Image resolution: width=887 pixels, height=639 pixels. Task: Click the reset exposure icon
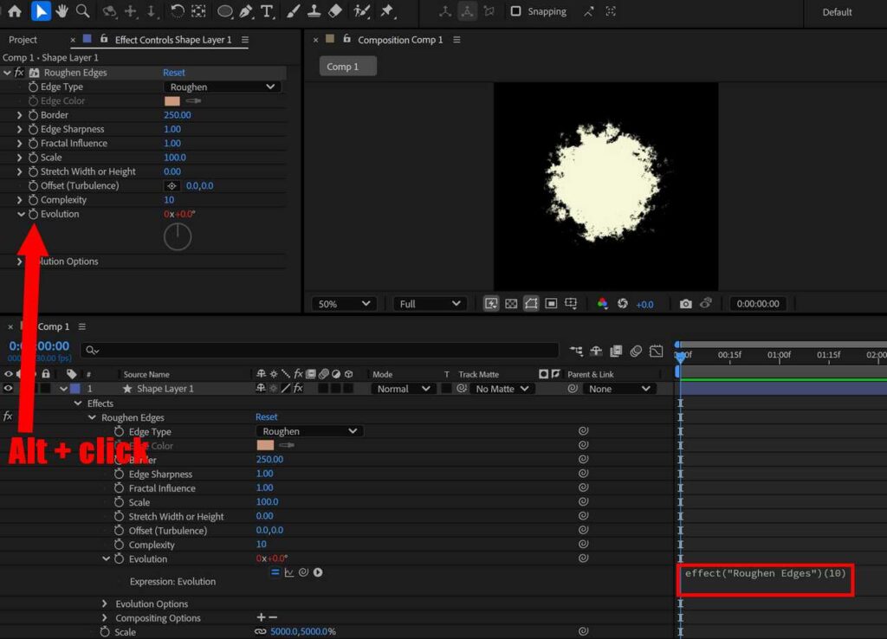click(x=622, y=304)
